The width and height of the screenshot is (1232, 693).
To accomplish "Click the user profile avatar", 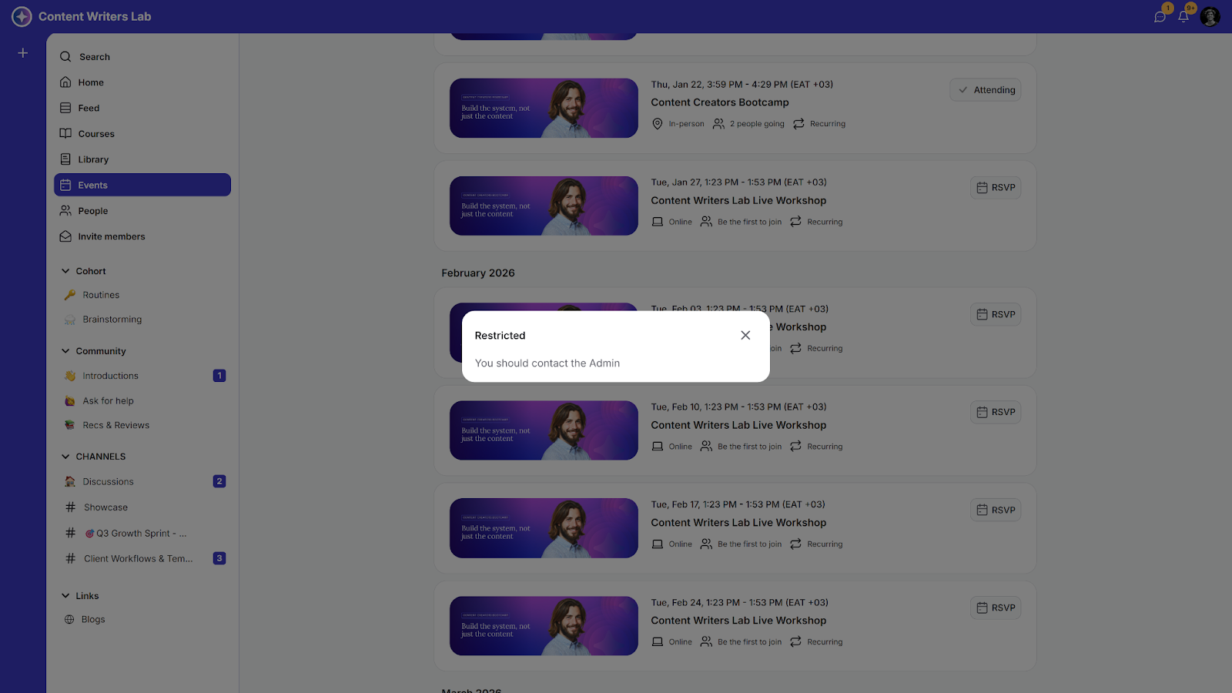I will pos(1210,16).
